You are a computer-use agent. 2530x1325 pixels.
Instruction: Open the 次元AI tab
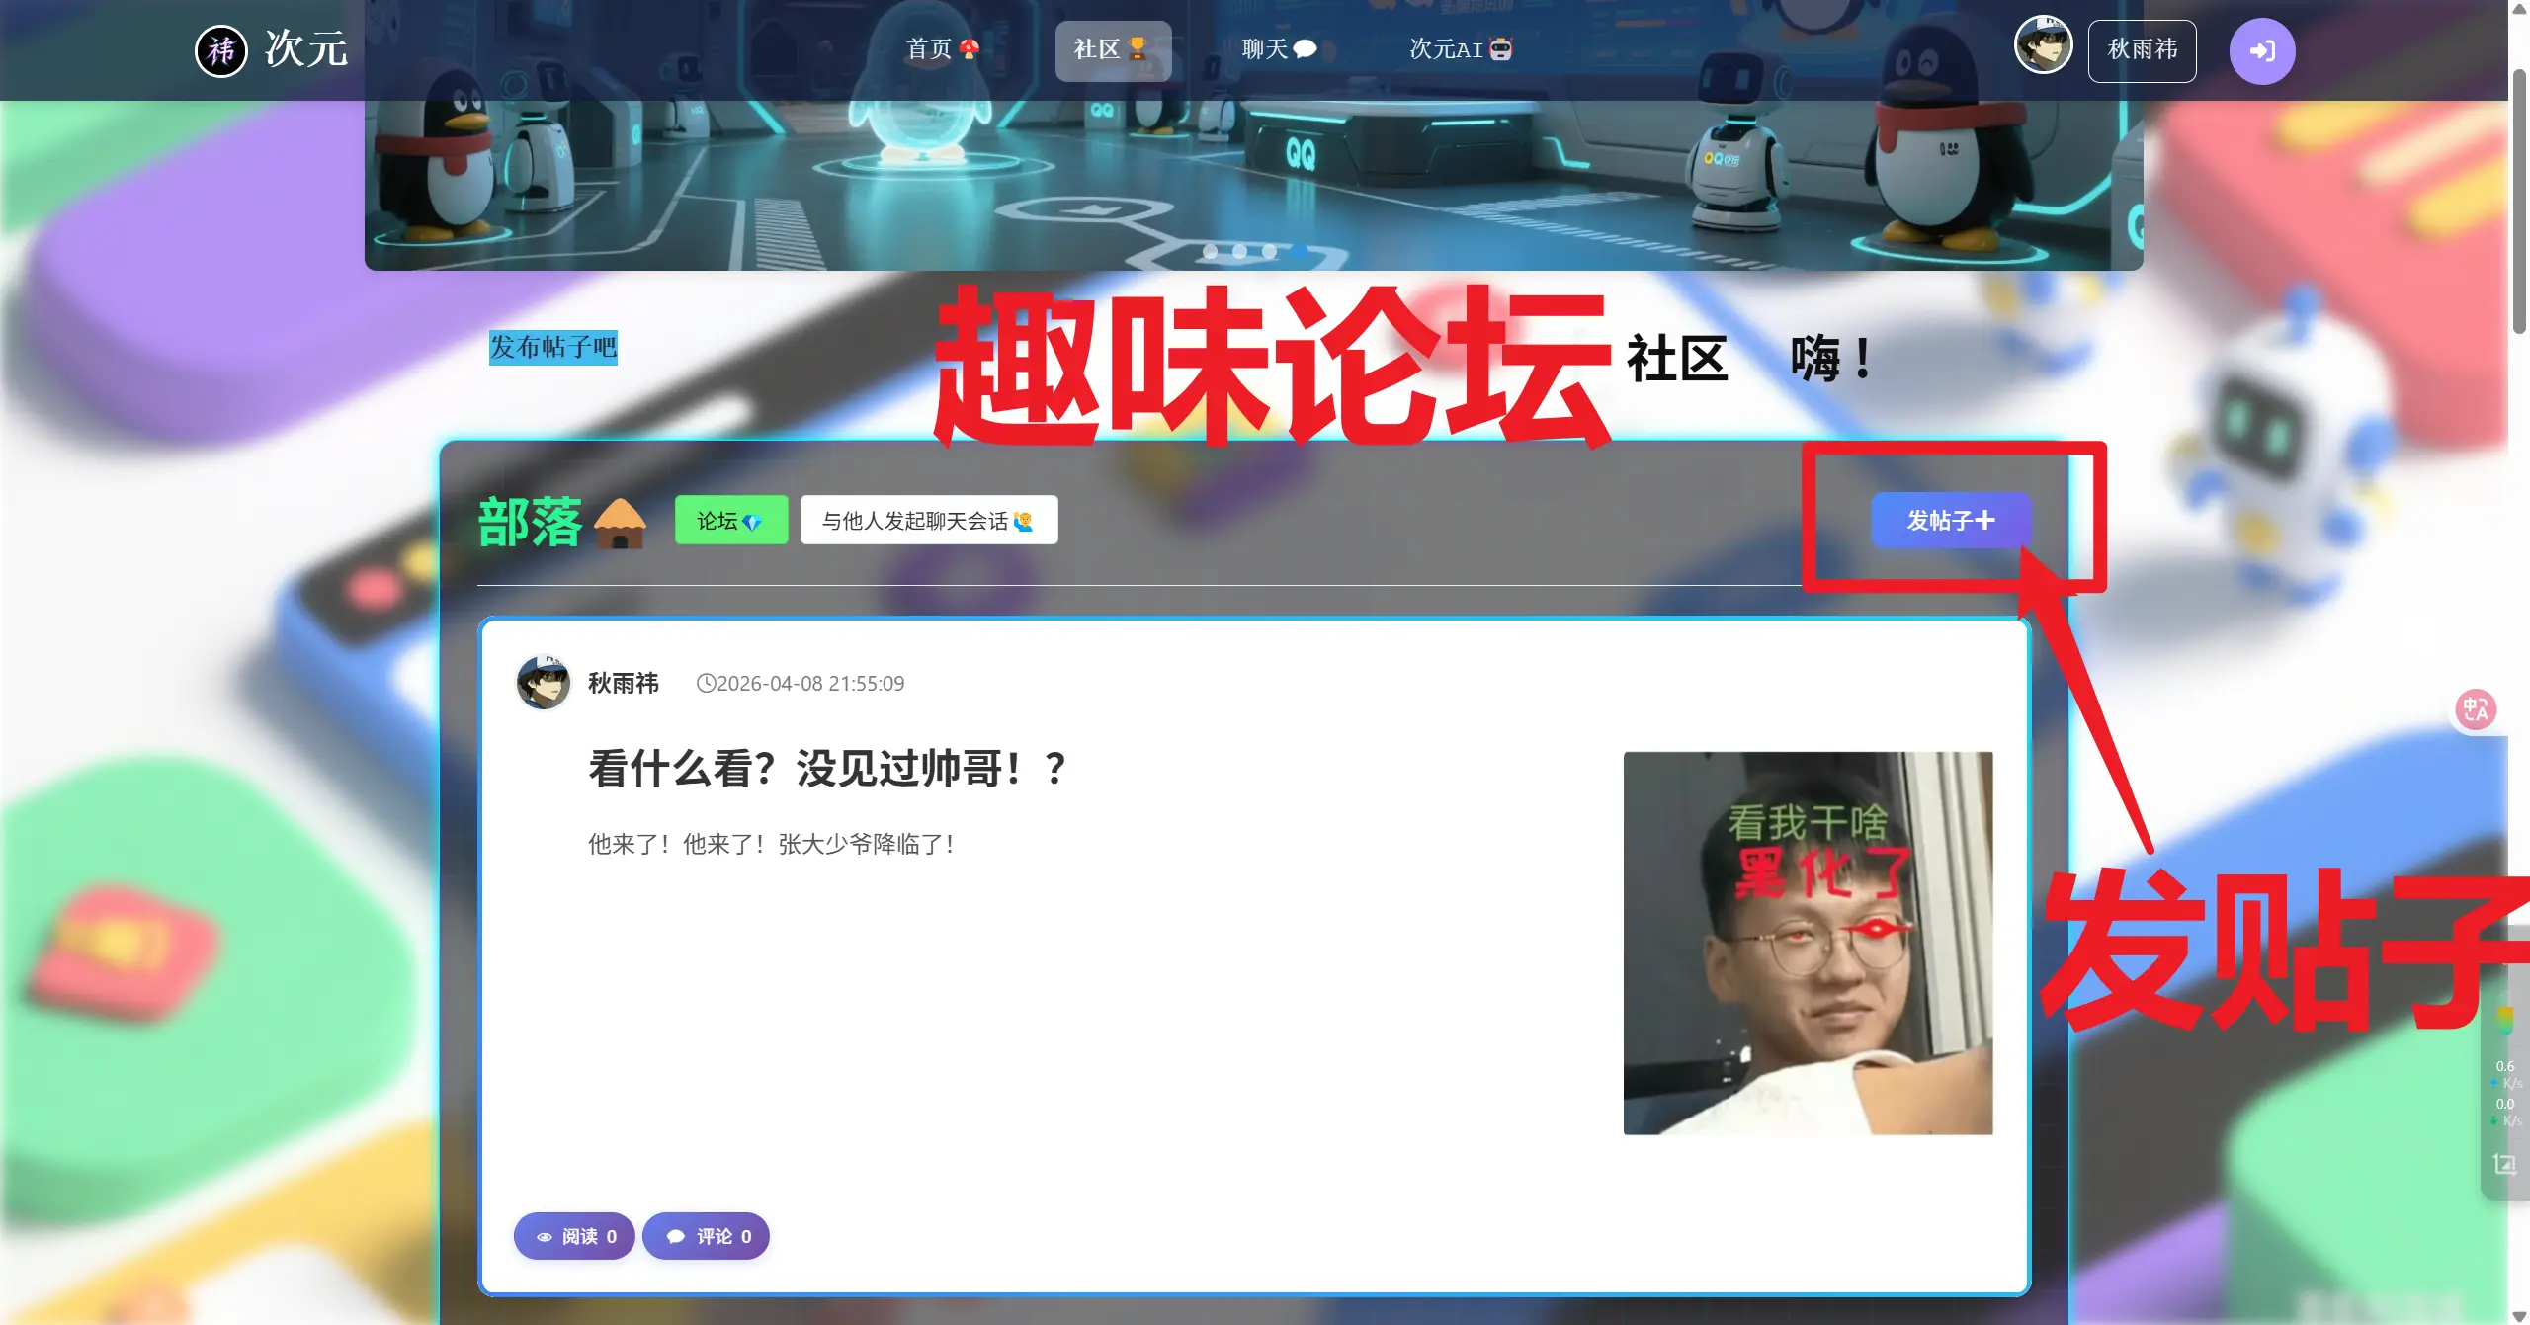1461,49
